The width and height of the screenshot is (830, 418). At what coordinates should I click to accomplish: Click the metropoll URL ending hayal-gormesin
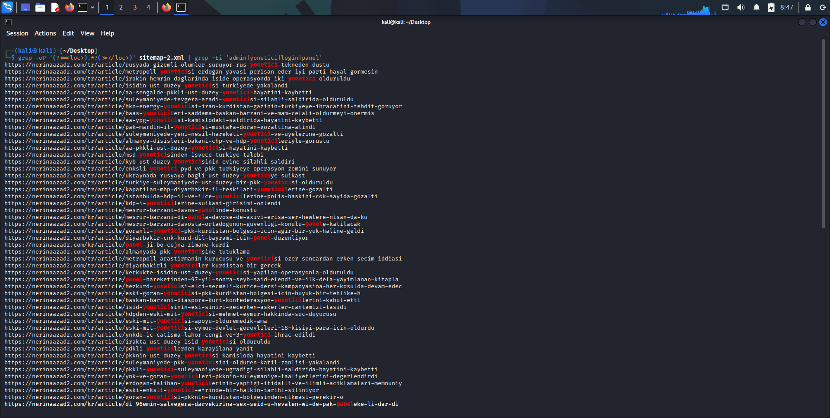pyautogui.click(x=191, y=71)
